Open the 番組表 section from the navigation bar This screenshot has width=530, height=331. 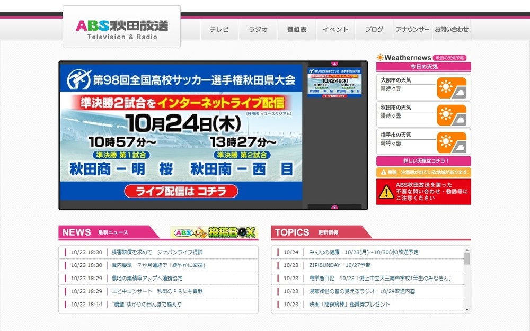coord(296,30)
